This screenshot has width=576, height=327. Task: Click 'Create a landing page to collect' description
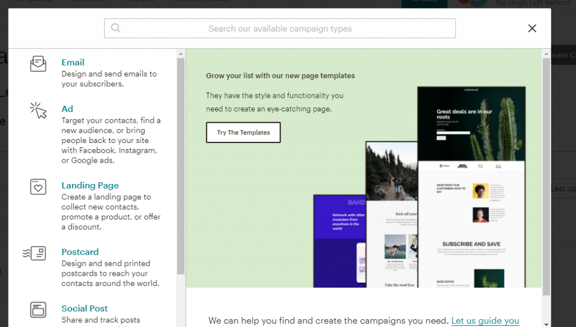click(111, 212)
